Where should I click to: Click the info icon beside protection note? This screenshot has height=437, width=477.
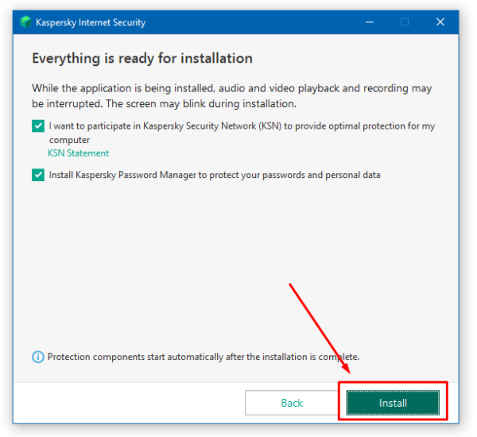coord(38,358)
